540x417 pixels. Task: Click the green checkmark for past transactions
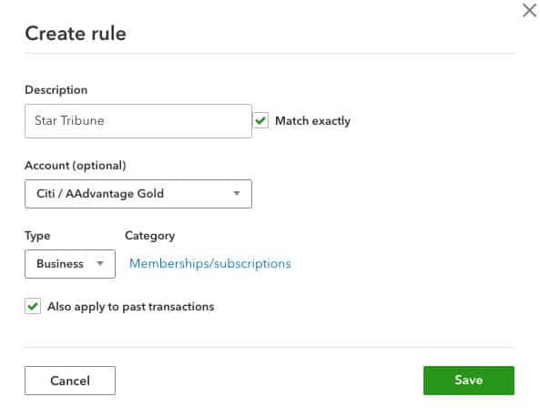pos(33,306)
